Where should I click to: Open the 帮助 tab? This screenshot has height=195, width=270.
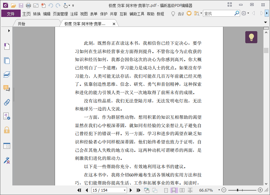(150, 14)
